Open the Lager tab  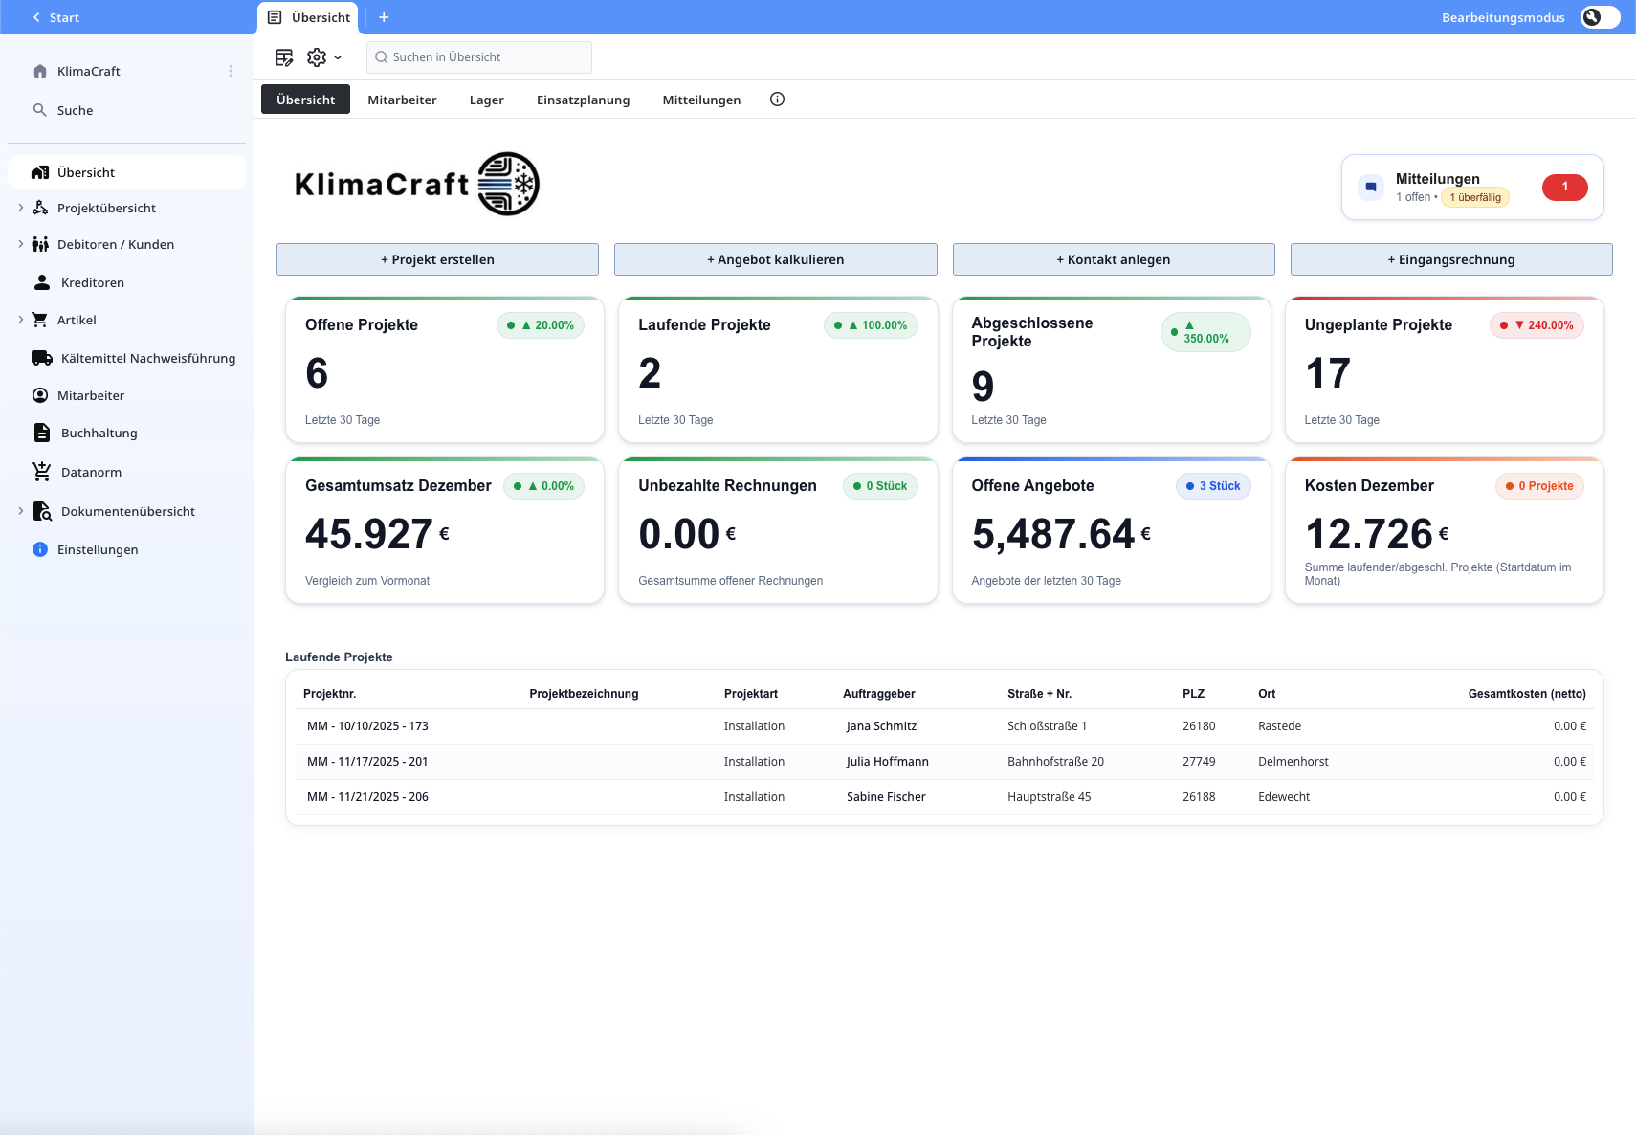487,99
